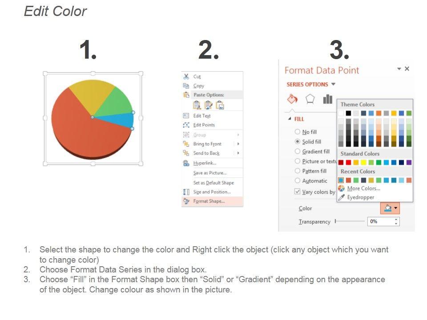Viewport: 427px width, 320px height.
Task: Choose the Picture paste option icon
Action: click(x=220, y=105)
